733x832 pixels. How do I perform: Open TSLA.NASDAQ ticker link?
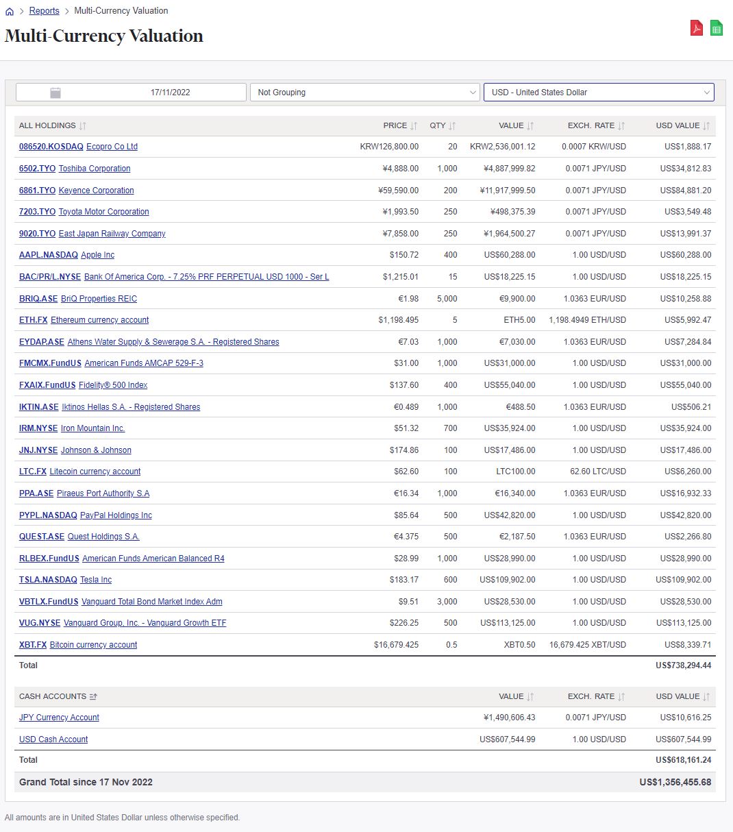(x=48, y=580)
